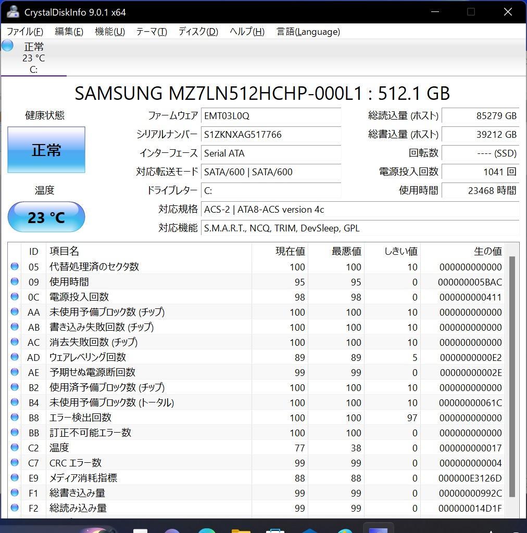Click the 23 °C temperature button
The image size is (527, 533).
[x=46, y=217]
